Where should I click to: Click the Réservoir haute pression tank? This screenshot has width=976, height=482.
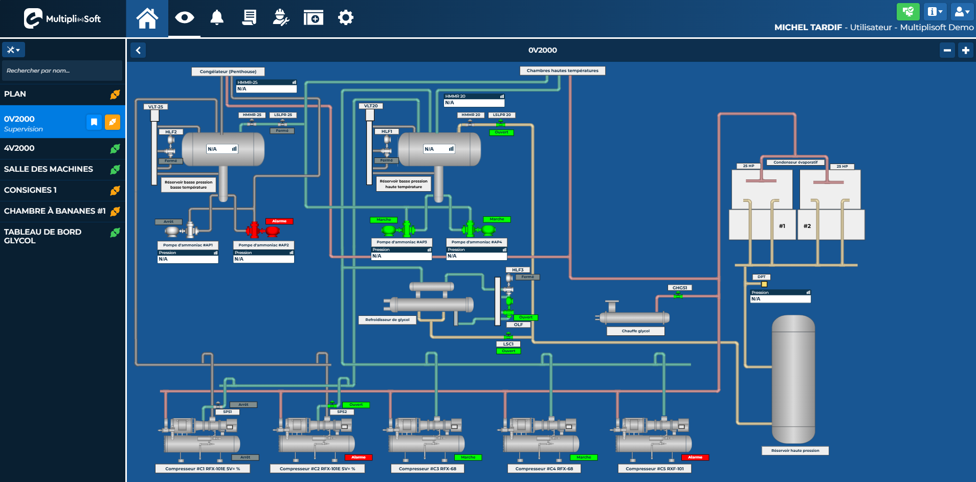(x=793, y=379)
